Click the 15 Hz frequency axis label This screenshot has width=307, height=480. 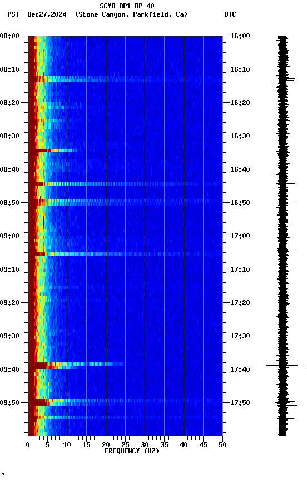click(x=86, y=445)
